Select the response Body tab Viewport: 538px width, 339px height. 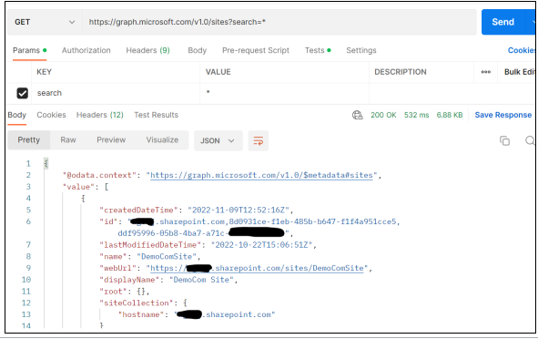click(16, 115)
